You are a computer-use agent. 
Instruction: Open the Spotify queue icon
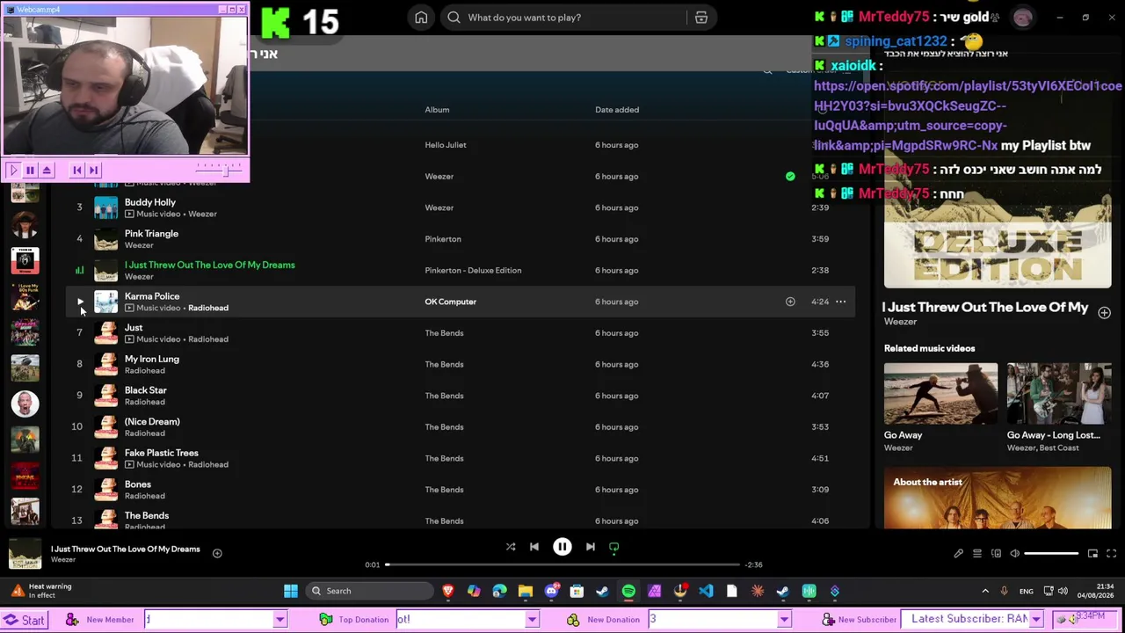click(x=977, y=554)
